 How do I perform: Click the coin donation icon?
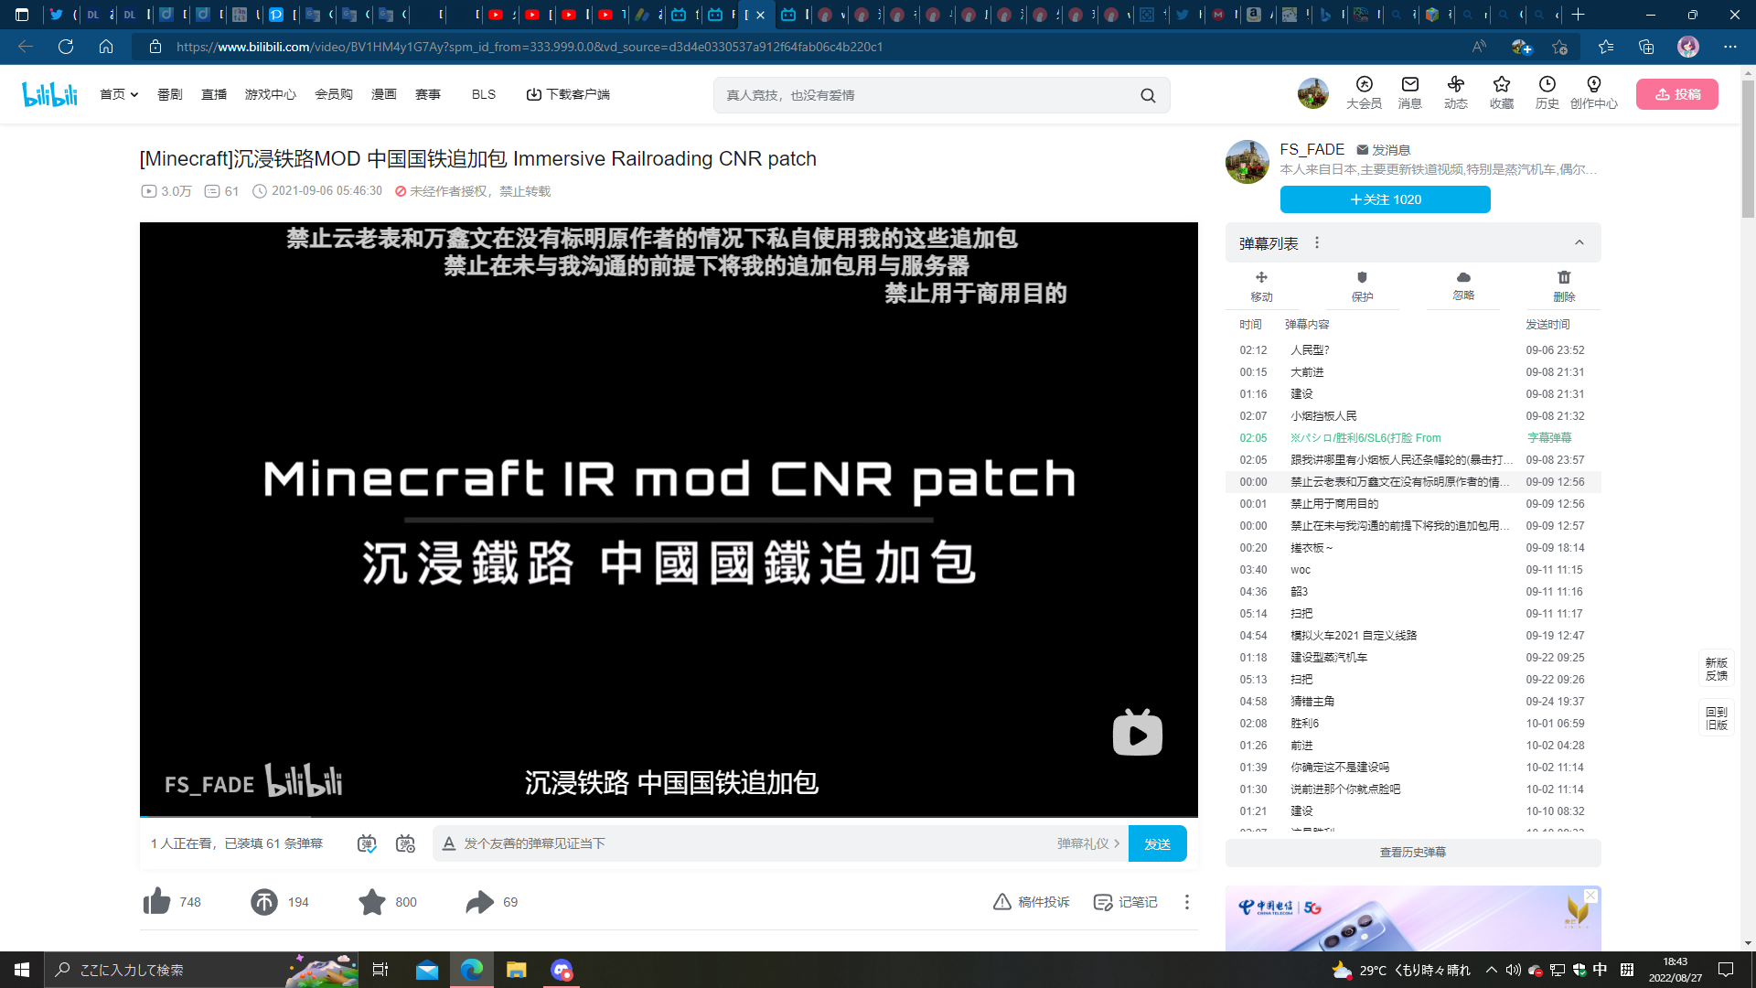[264, 902]
